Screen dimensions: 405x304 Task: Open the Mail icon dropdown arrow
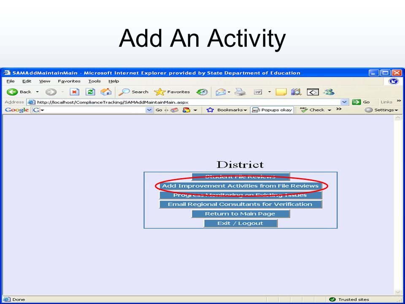click(x=229, y=92)
